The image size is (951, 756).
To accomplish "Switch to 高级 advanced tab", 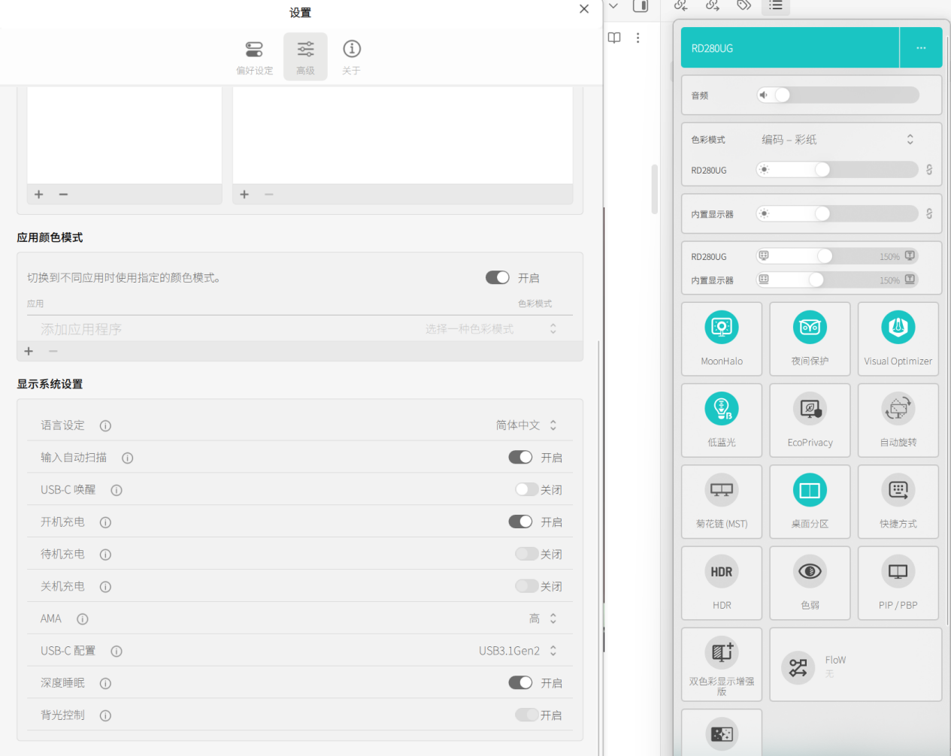I will [305, 57].
